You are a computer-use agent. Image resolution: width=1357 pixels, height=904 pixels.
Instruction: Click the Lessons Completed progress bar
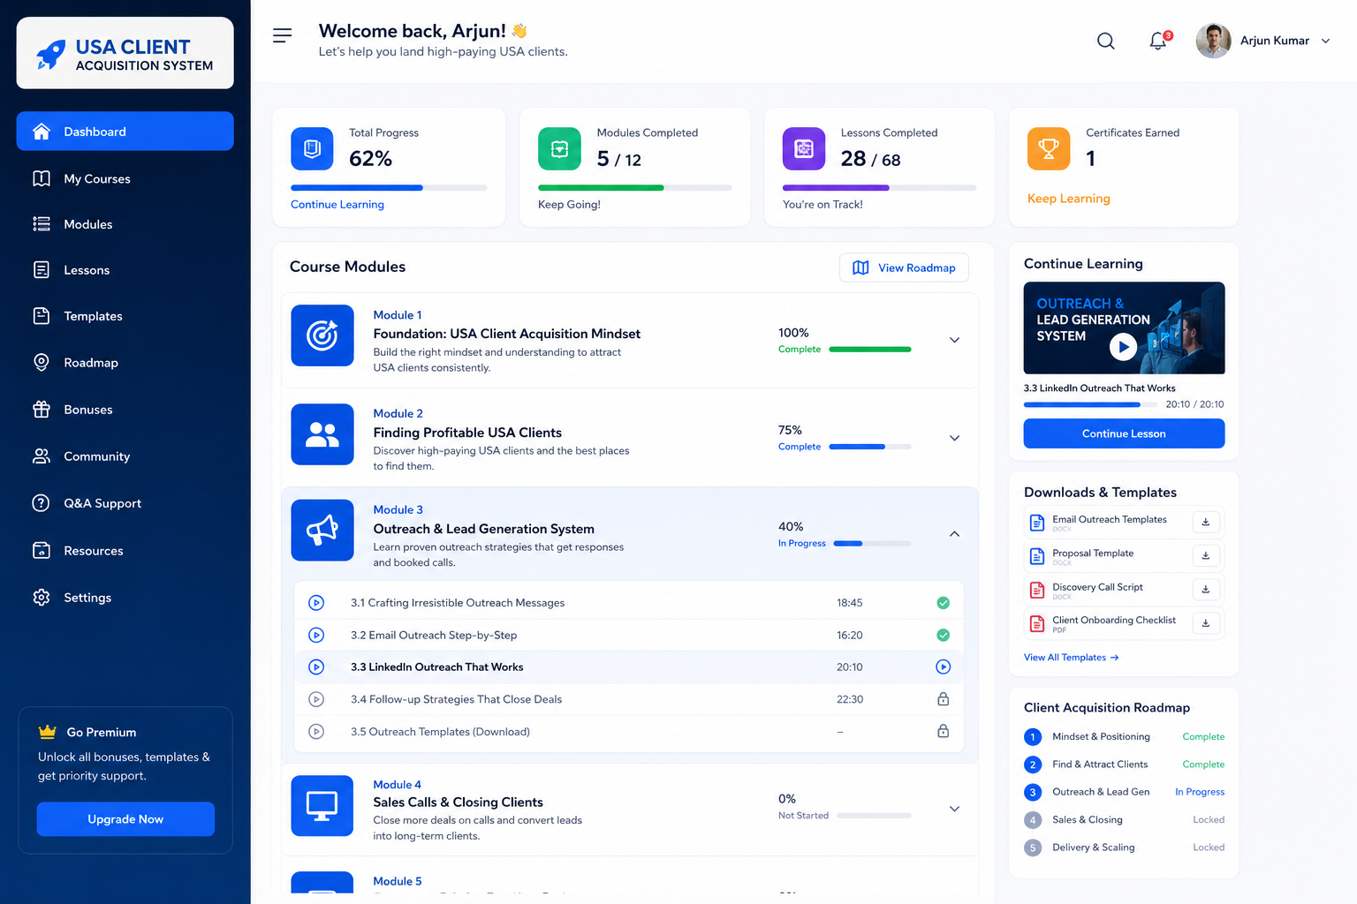click(880, 187)
